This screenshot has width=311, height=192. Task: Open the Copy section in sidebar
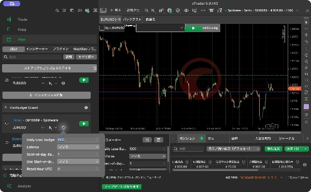point(22,29)
